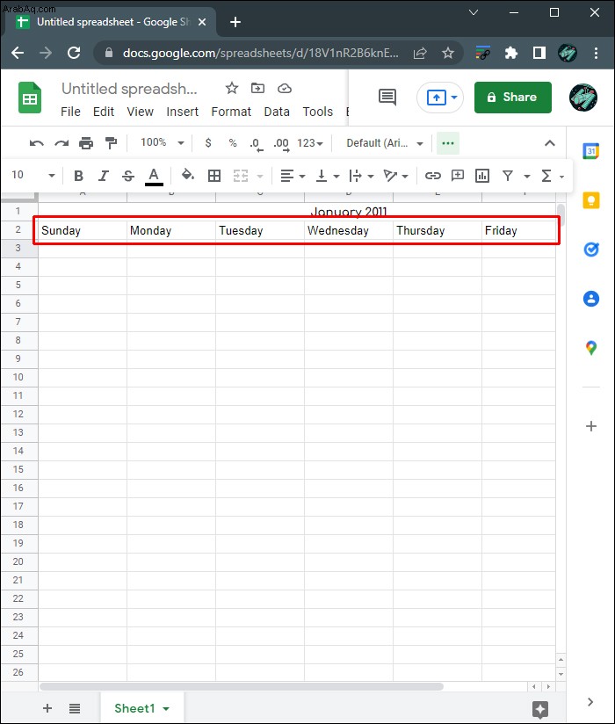The height and width of the screenshot is (724, 615).
Task: Click the horizontal scrollbar
Action: coord(242,686)
